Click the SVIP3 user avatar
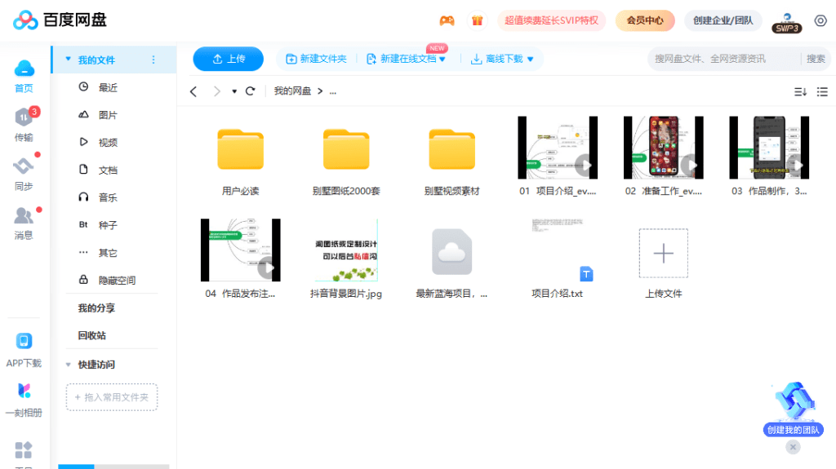Image resolution: width=836 pixels, height=469 pixels. (x=787, y=23)
